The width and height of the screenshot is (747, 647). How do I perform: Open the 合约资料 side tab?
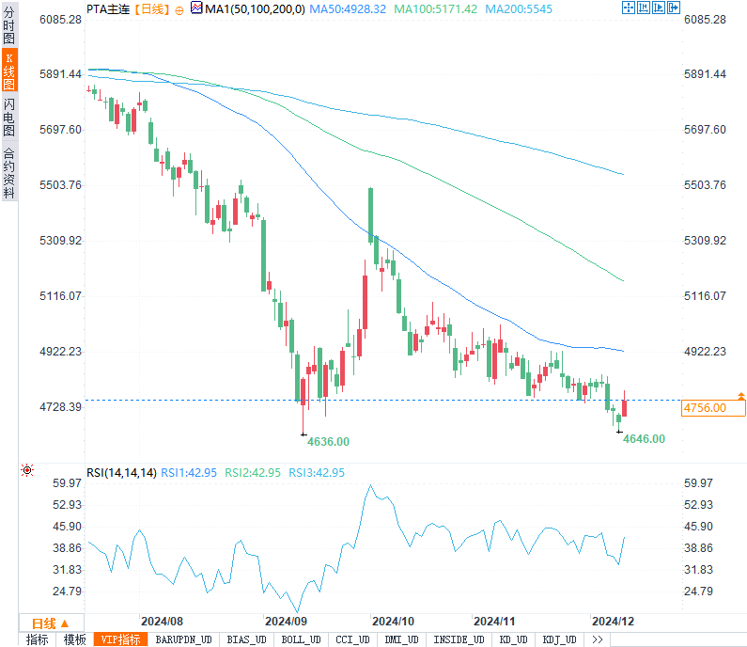8,172
